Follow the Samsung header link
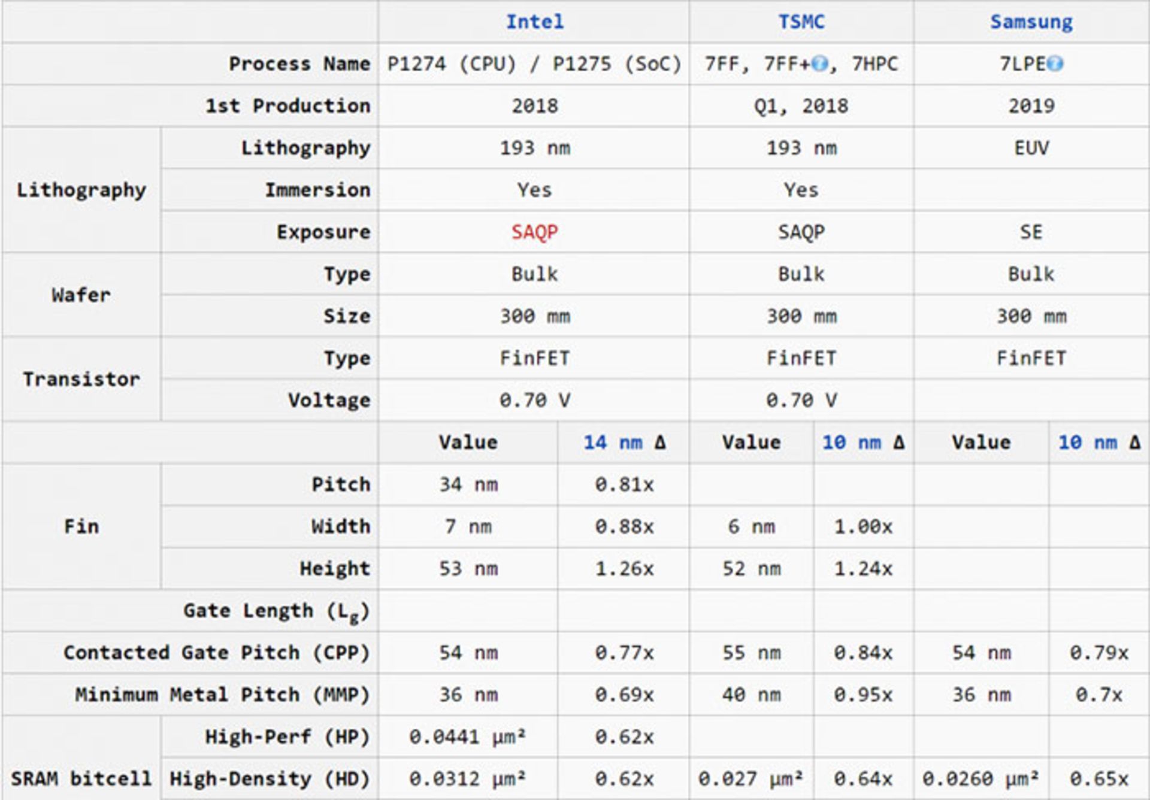1150x800 pixels. coord(1031,23)
